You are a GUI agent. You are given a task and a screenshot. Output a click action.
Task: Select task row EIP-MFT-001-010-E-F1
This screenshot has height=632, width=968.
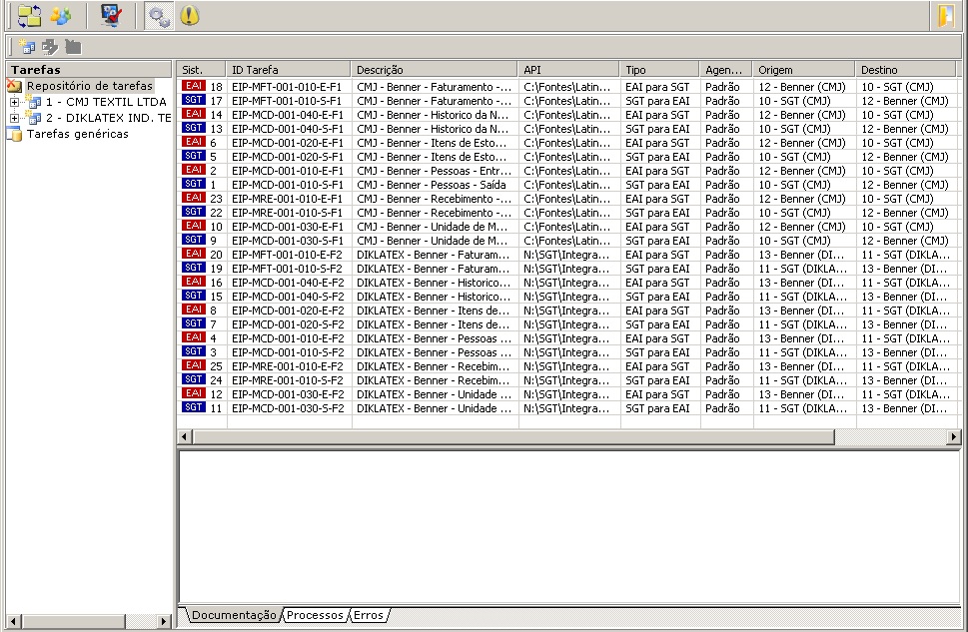point(286,87)
